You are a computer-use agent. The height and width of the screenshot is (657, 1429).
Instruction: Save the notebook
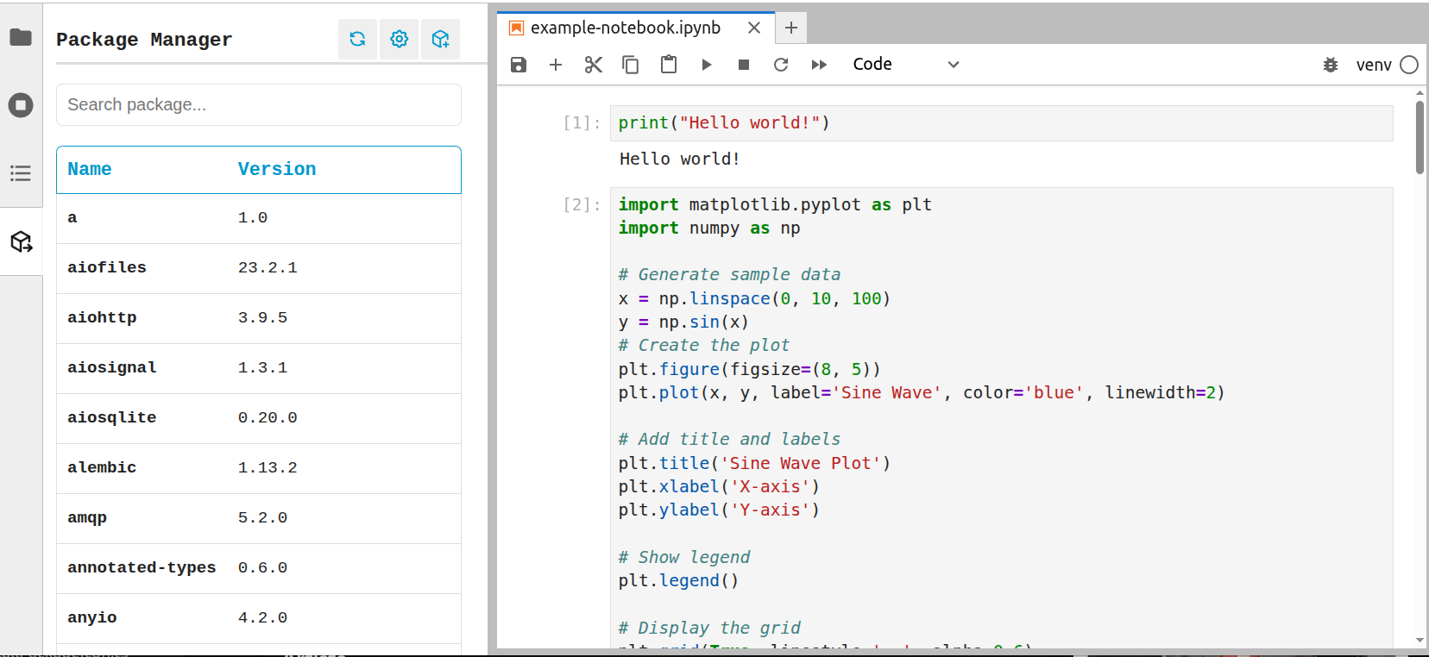click(x=519, y=65)
